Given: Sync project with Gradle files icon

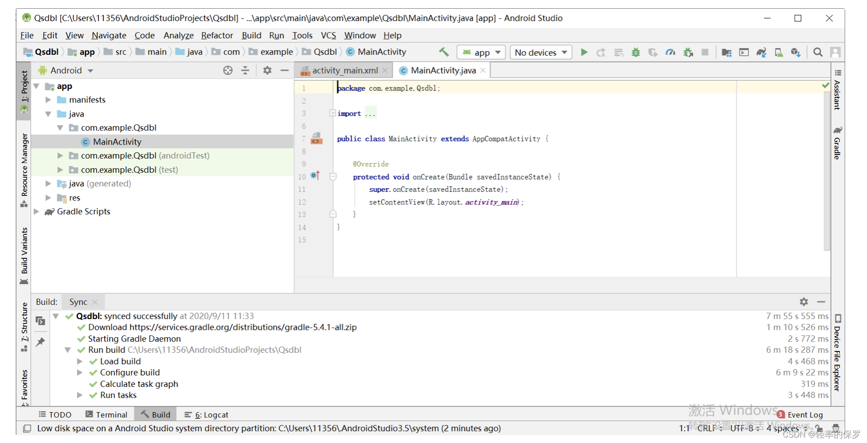Looking at the screenshot, I should click(x=761, y=52).
